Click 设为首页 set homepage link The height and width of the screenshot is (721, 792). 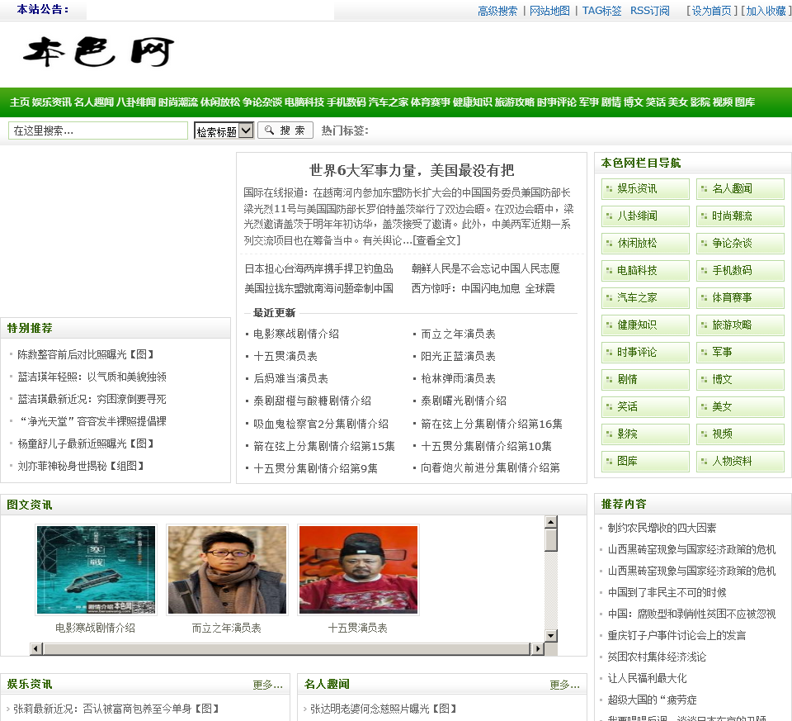711,11
